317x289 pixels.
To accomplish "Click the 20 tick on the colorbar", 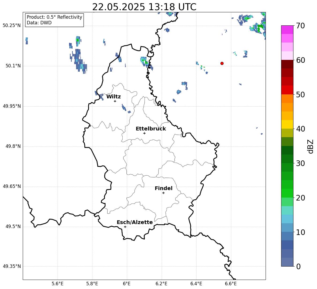I will click(x=300, y=198).
